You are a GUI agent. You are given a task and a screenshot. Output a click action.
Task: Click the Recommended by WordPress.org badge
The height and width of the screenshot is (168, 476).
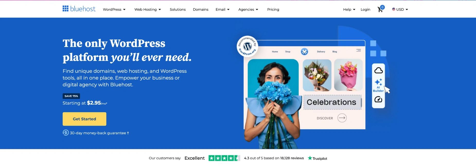point(247,46)
